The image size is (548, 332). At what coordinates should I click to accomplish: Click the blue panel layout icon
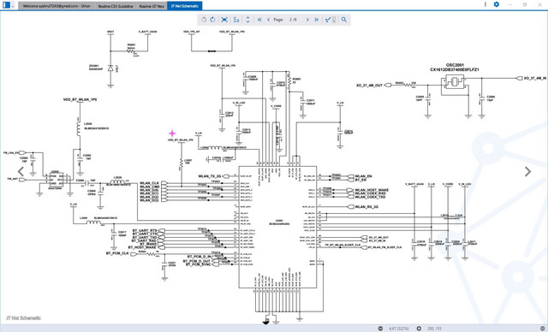6,5
